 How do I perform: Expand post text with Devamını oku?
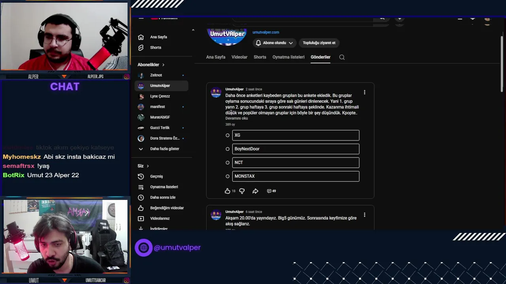[236, 118]
